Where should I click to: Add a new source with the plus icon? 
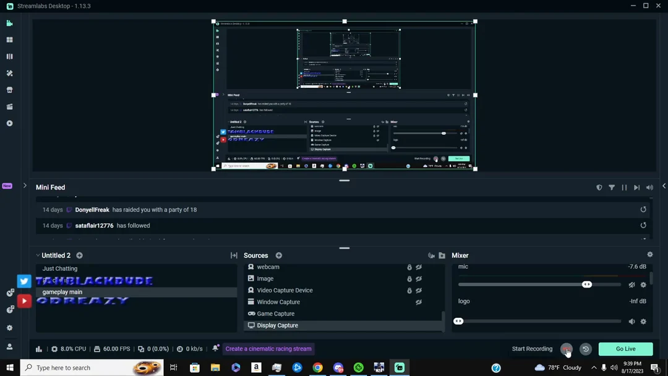(278, 255)
